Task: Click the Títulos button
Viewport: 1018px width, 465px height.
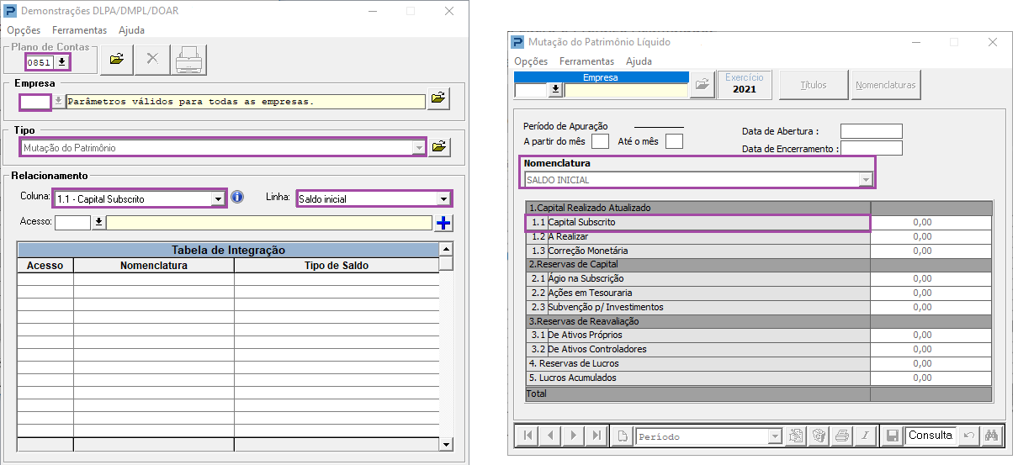Action: pos(813,85)
